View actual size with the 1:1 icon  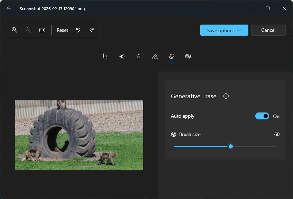42,30
